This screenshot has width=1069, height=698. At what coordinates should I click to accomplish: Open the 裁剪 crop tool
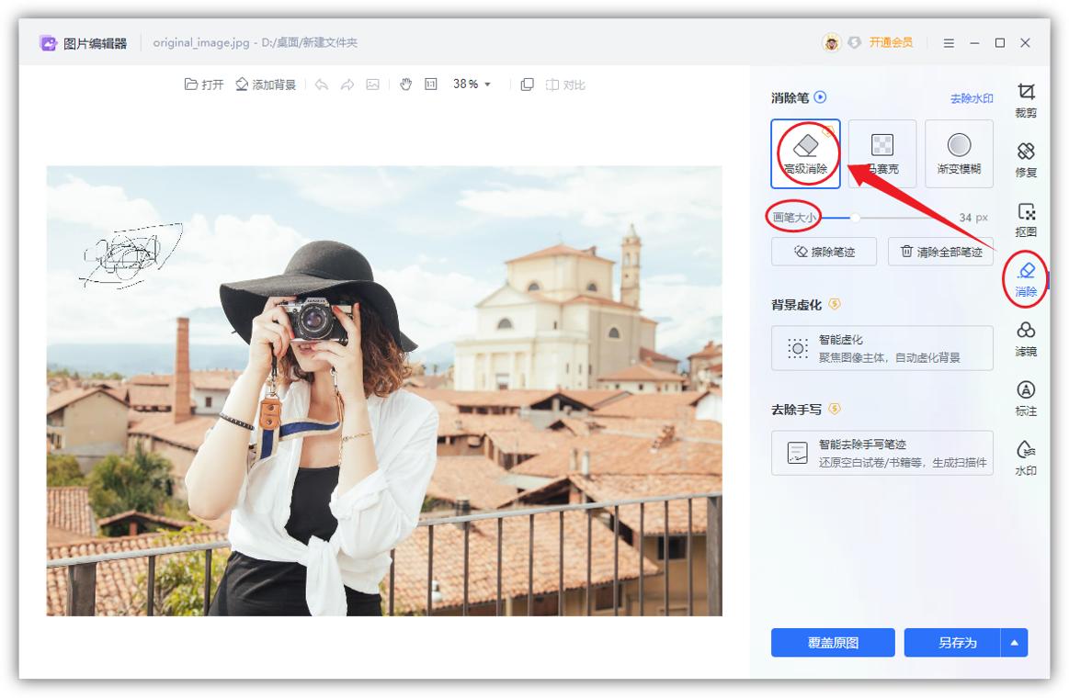[x=1026, y=98]
